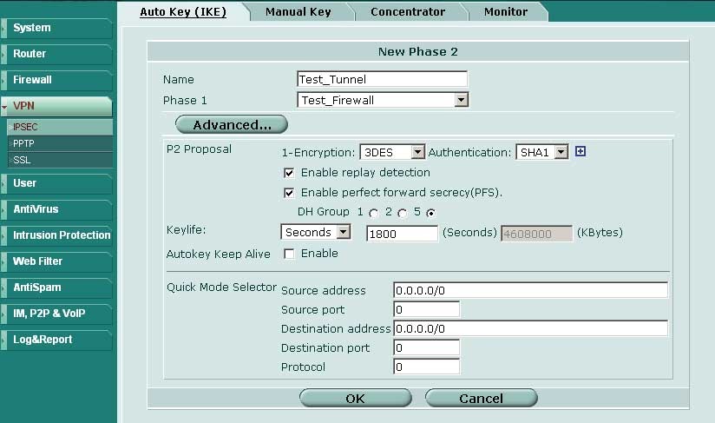This screenshot has height=423, width=715.
Task: Click the Source address field
Action: click(531, 290)
